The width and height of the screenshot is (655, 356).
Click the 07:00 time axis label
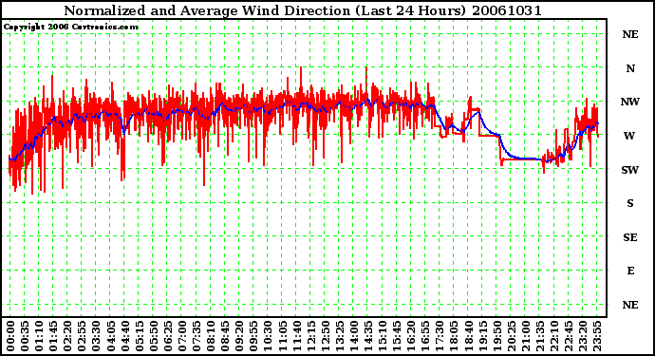[x=182, y=336]
